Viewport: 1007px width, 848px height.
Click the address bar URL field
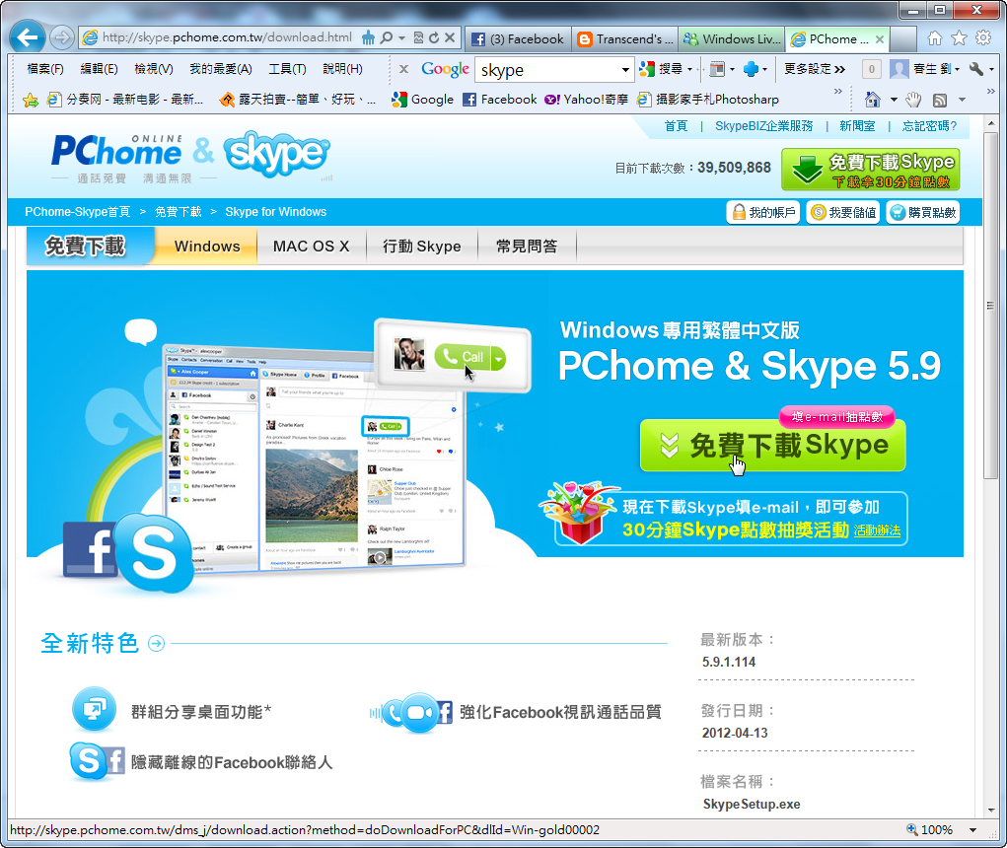tap(228, 37)
